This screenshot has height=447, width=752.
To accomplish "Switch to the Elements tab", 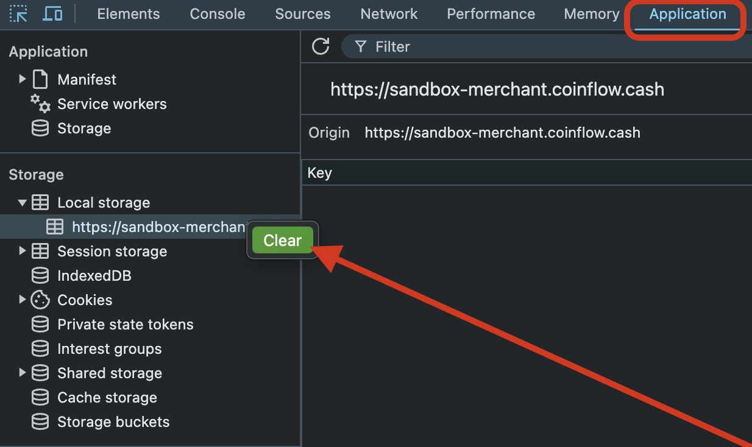I will [129, 14].
